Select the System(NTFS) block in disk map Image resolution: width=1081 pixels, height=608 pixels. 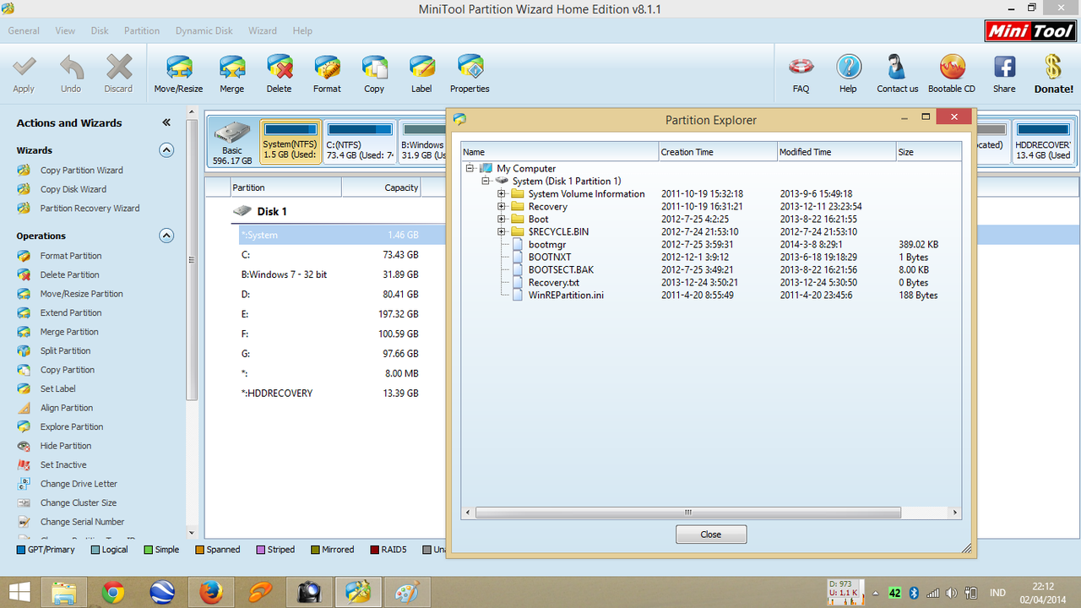coord(291,142)
